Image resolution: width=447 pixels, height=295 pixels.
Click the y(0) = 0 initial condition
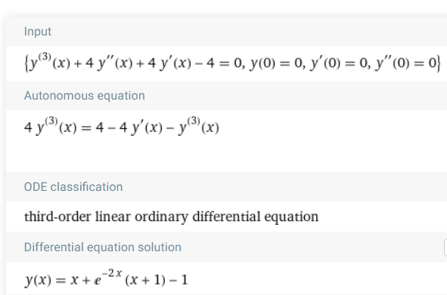275,63
